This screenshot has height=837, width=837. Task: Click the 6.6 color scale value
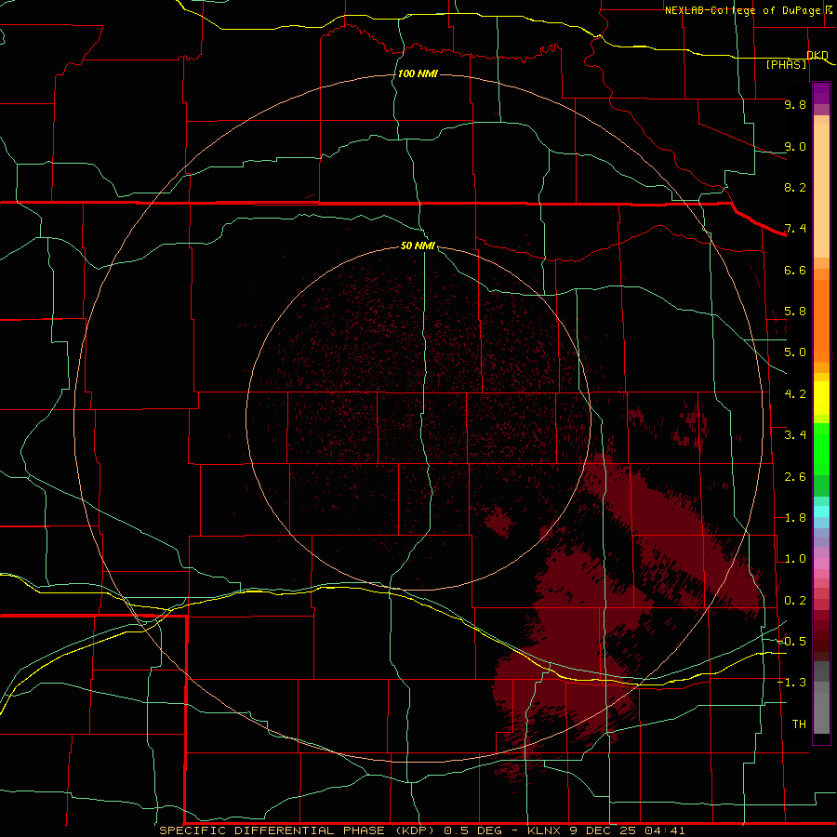(795, 270)
